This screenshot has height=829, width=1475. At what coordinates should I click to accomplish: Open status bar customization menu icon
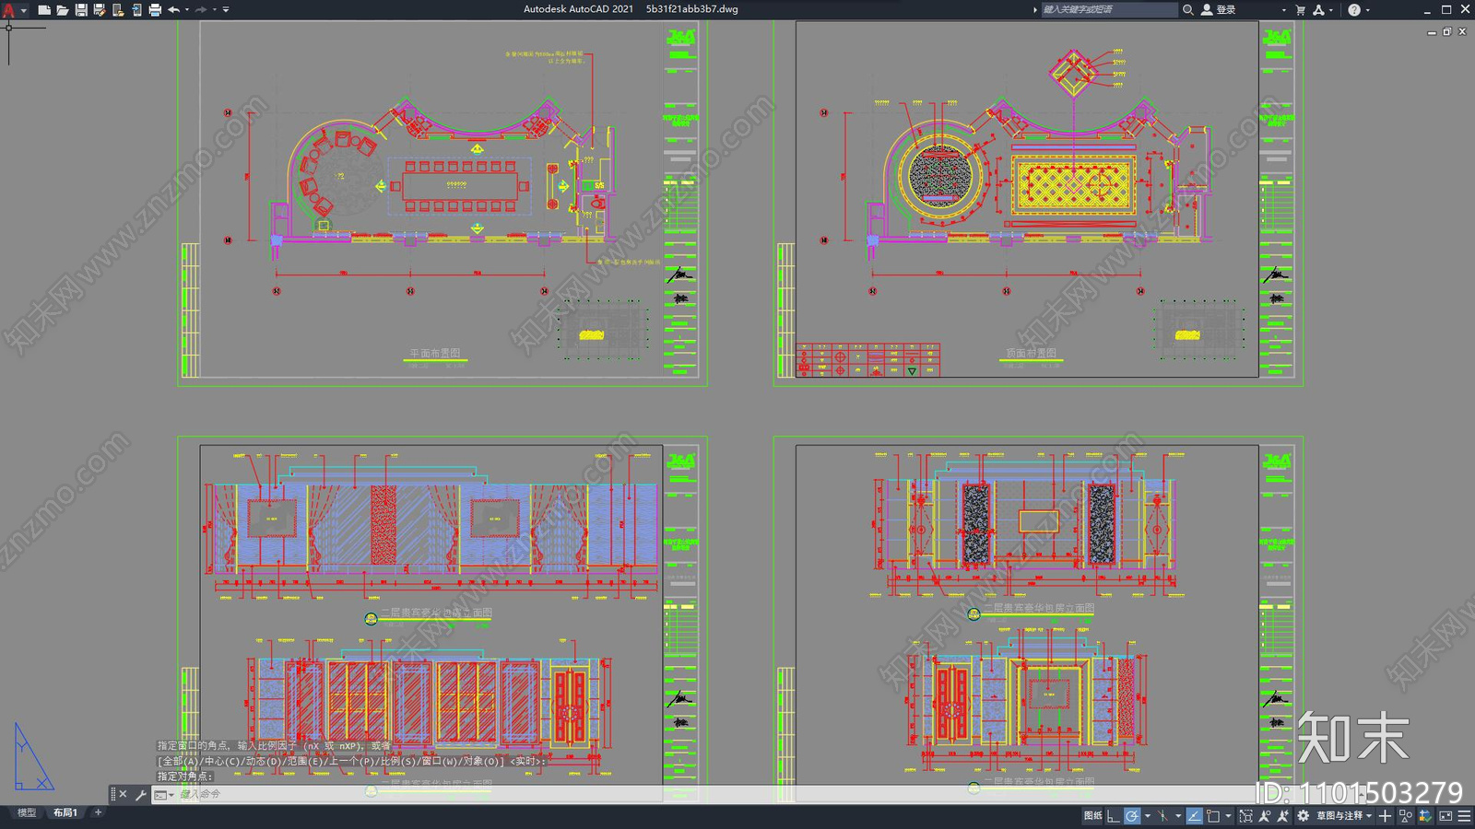click(x=1464, y=815)
